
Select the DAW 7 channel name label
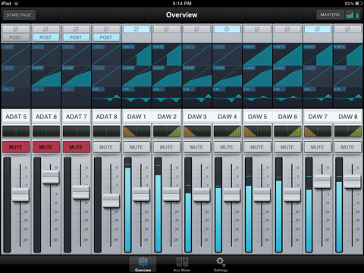(x=318, y=117)
